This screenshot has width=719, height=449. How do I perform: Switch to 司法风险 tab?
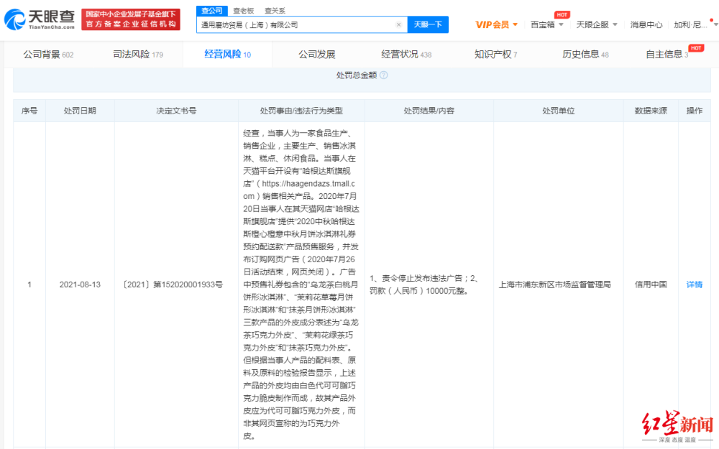click(138, 55)
